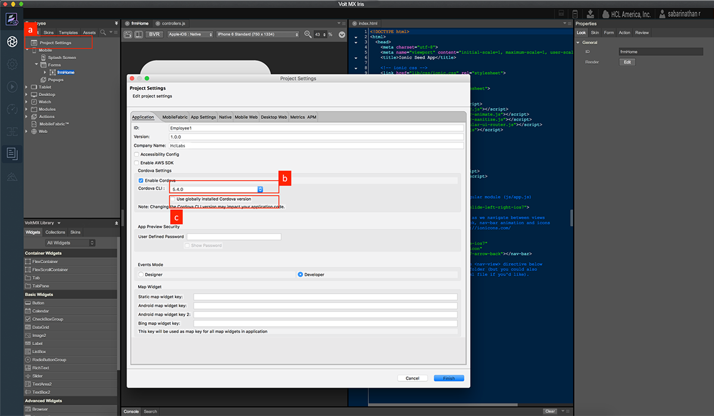Click the gear icon in left sidebar
Screen dimensions: 714x416
(x=11, y=64)
